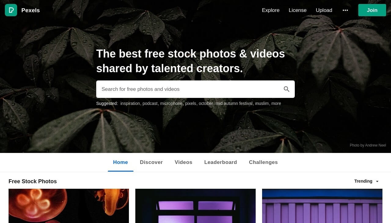Image resolution: width=391 pixels, height=223 pixels.
Task: Open the jellyfish photo thumbnail
Action: click(x=69, y=206)
